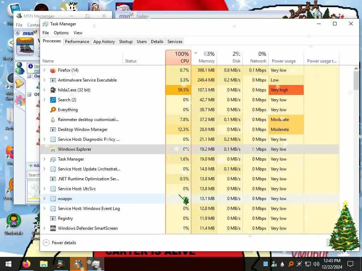Screen dimensions: 362x271
Task: Expand the Antimalware Service Executable row
Action: click(x=45, y=80)
